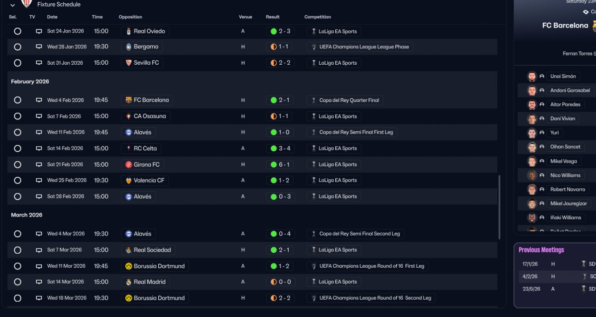This screenshot has height=317, width=596.
Task: Sort fixtures by Date column header
Action: coord(52,17)
